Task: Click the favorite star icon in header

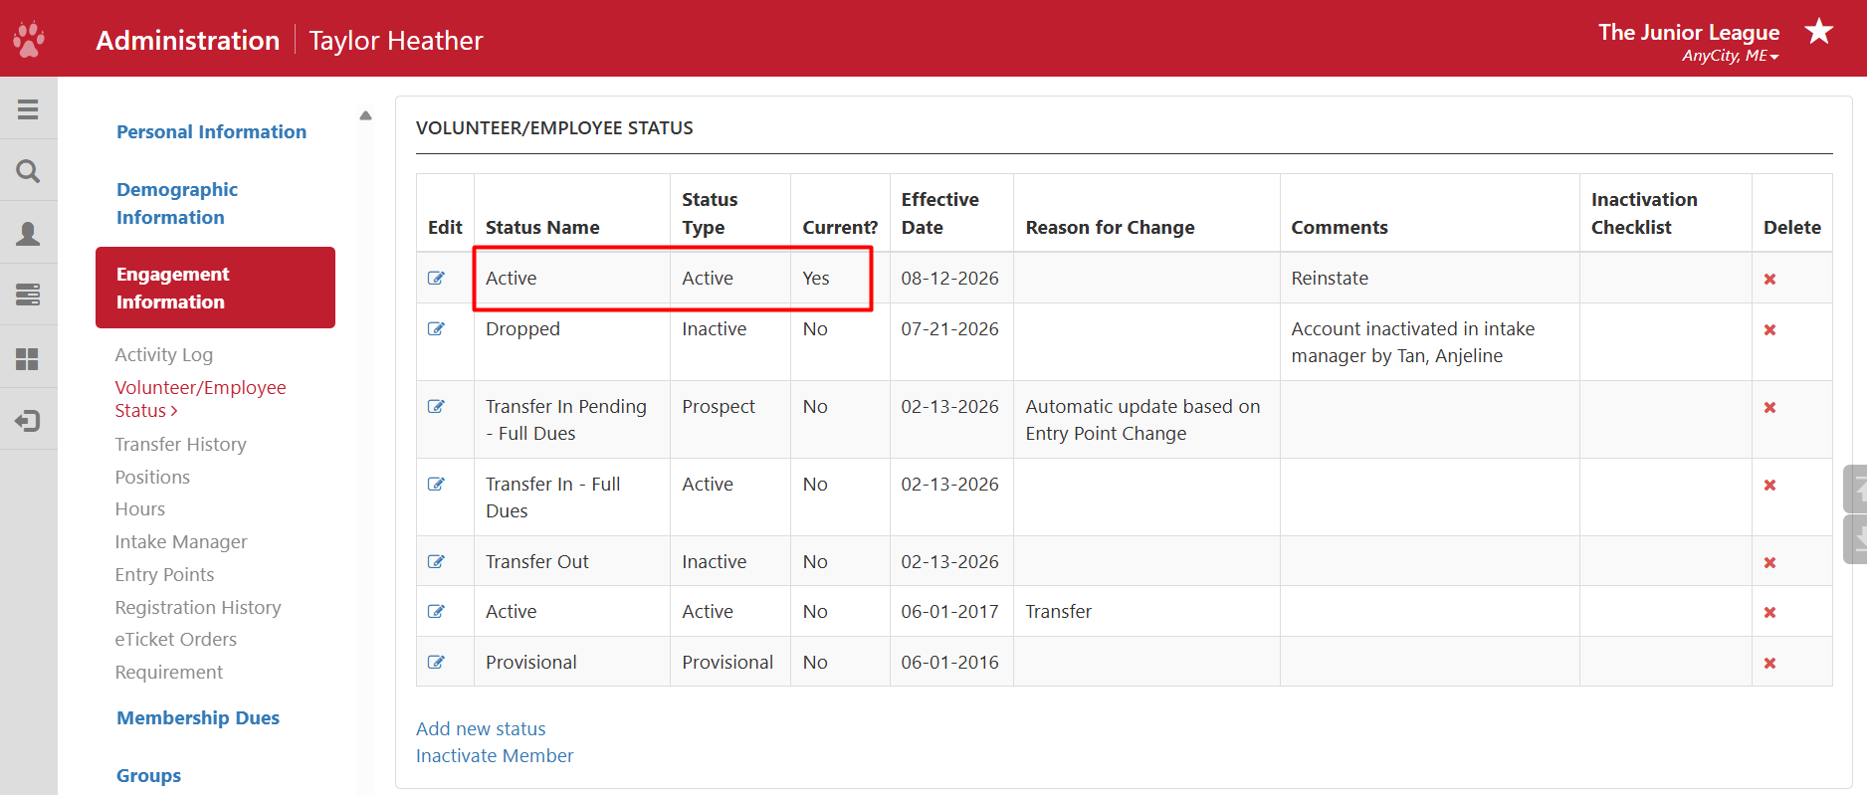Action: pos(1819,32)
